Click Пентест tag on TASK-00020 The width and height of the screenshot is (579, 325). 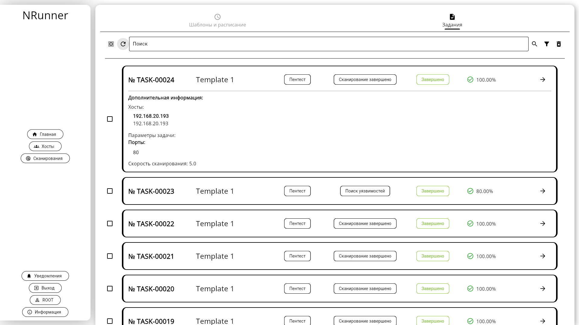297,289
